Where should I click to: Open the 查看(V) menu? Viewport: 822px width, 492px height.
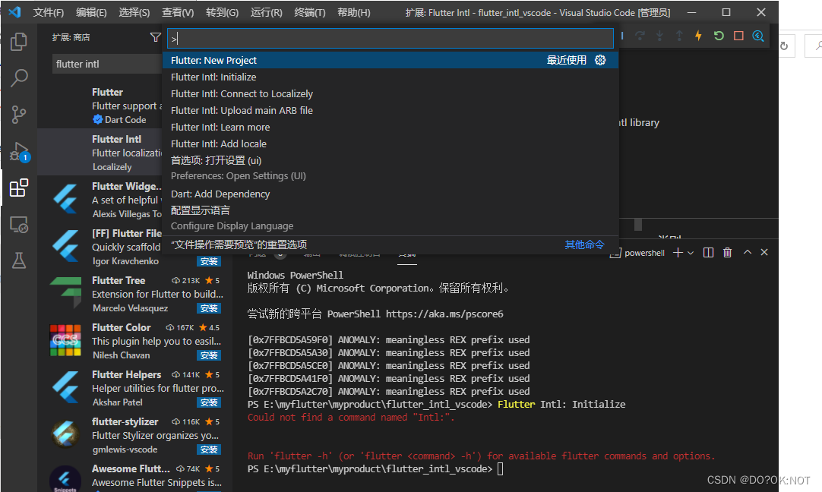(178, 12)
